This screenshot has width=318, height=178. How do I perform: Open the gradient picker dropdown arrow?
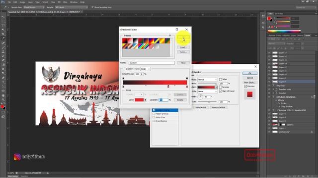[x=216, y=87]
